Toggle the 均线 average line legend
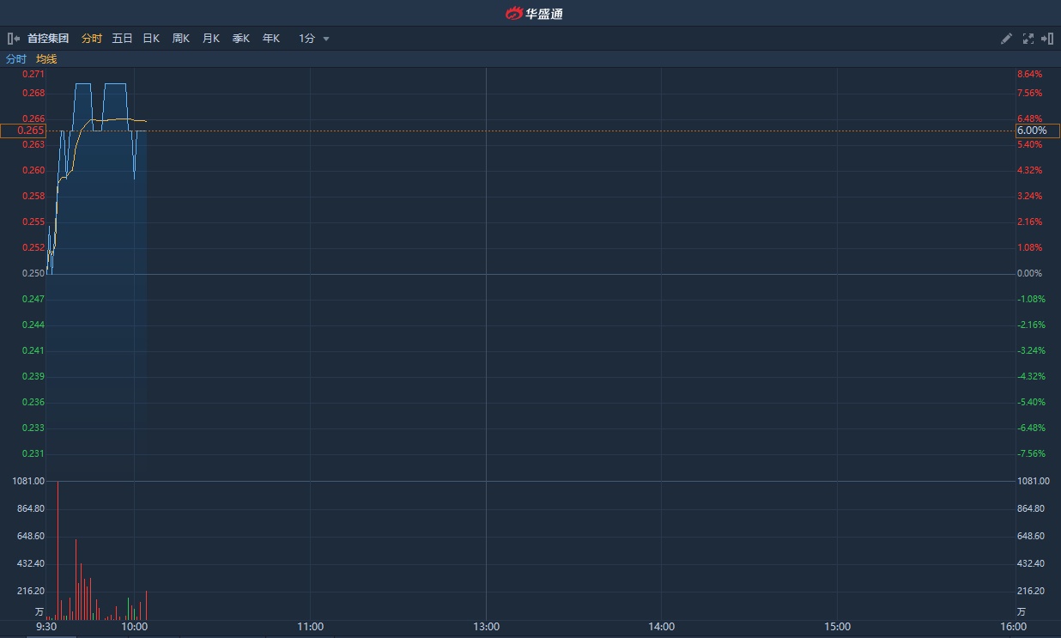 (46, 59)
